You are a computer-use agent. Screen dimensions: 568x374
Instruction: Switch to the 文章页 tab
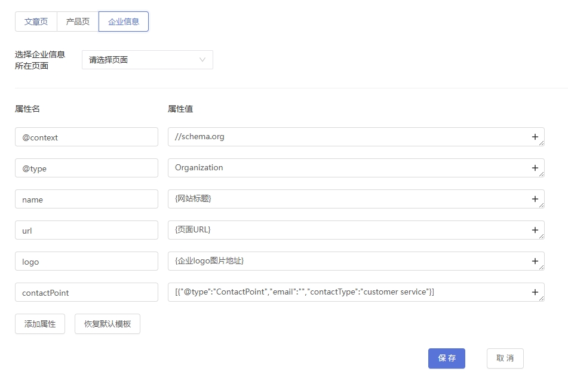[x=36, y=22]
